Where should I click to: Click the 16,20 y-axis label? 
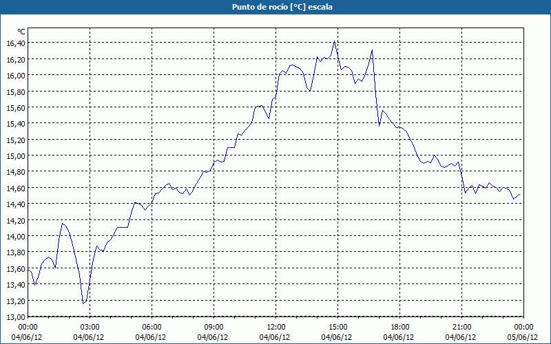tap(16, 59)
